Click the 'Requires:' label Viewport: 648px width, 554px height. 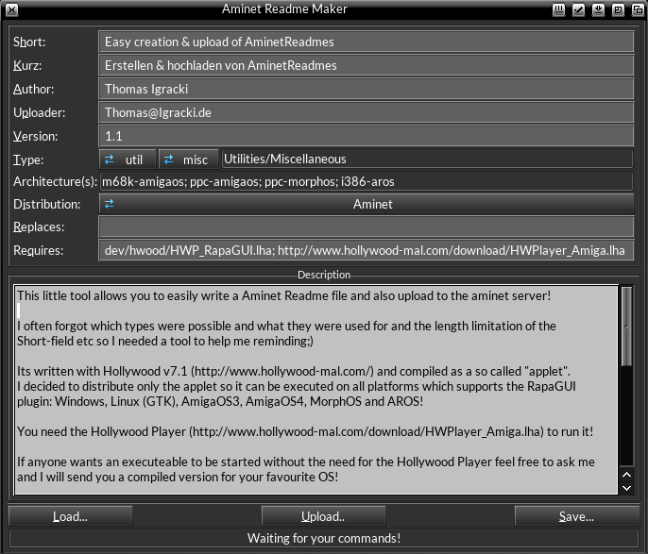(x=38, y=250)
